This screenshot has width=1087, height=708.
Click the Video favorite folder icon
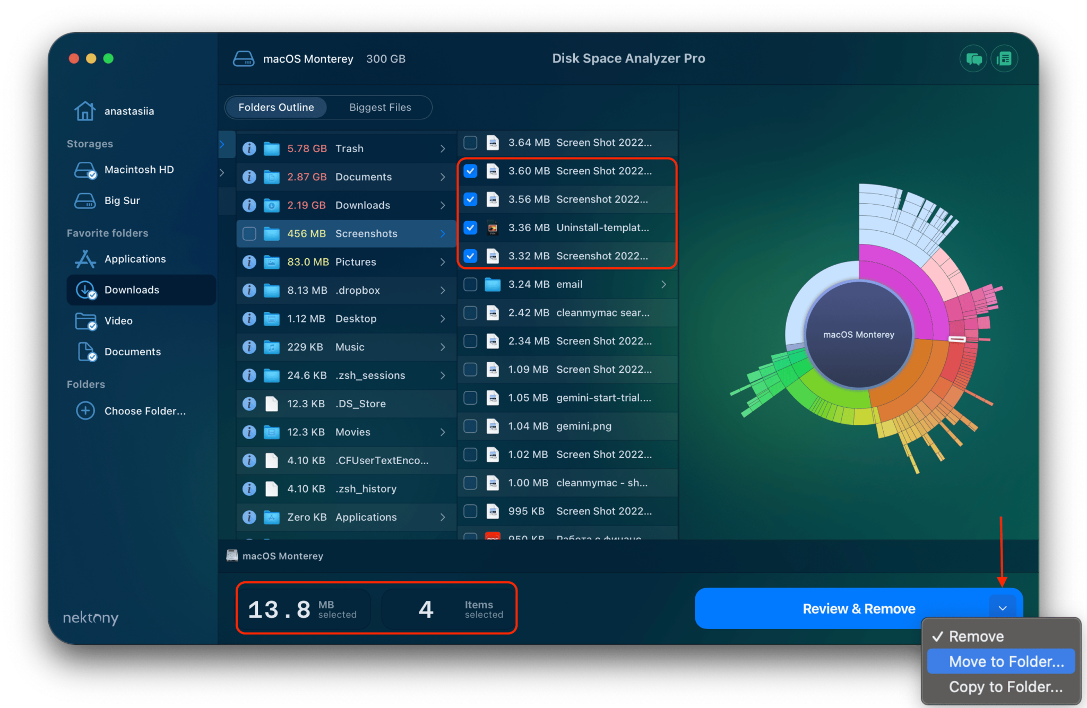tap(85, 321)
